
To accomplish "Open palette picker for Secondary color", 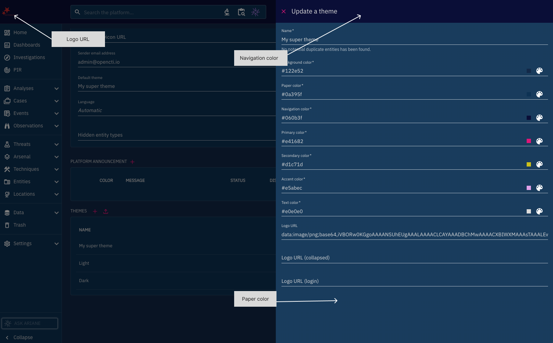I will coord(539,164).
